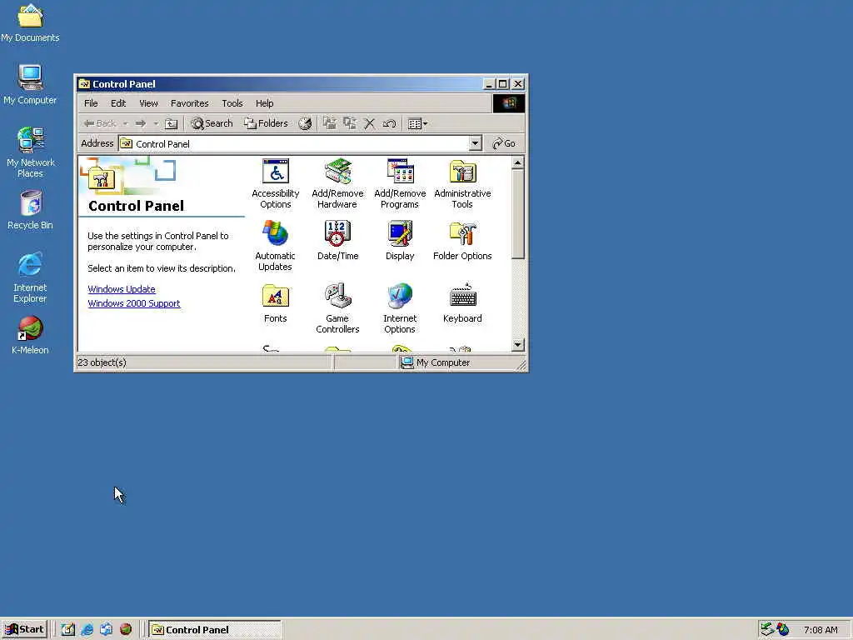The height and width of the screenshot is (640, 853).
Task: Select Folder Options icon
Action: (x=462, y=240)
